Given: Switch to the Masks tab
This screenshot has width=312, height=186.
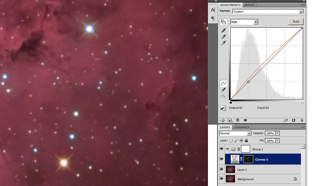Looking at the screenshot, I should coord(250,5).
